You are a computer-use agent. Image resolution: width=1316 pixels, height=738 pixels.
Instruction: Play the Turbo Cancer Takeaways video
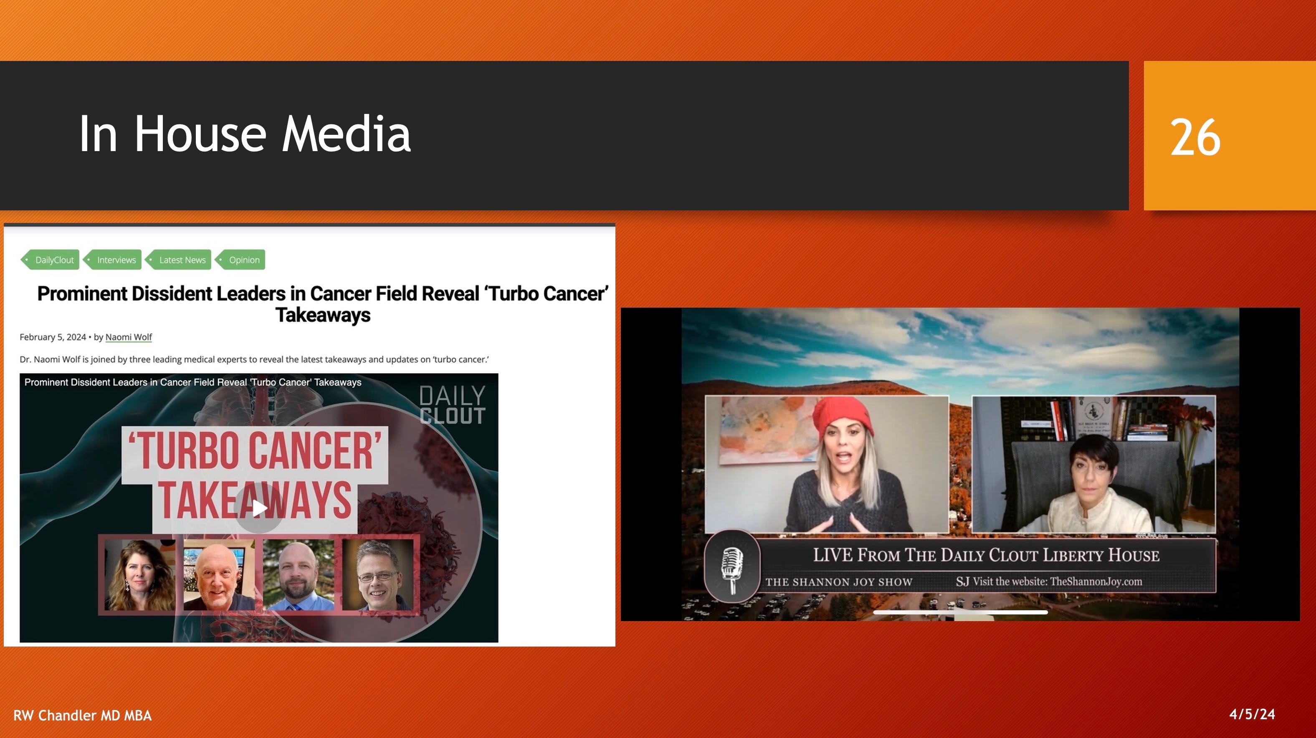coord(258,508)
